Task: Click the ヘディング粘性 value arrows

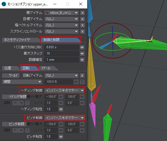Action: (61, 109)
